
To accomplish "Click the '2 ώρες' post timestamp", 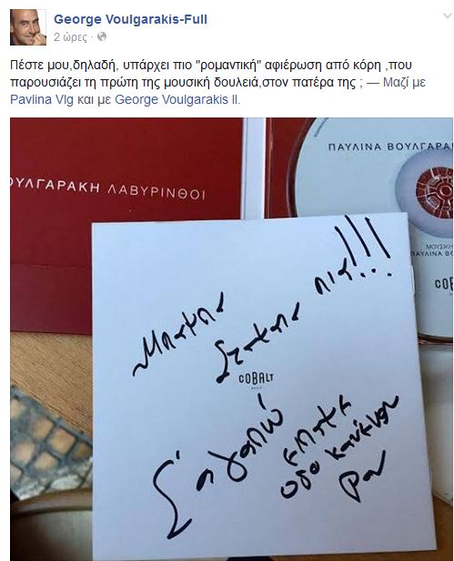I will click(x=70, y=37).
